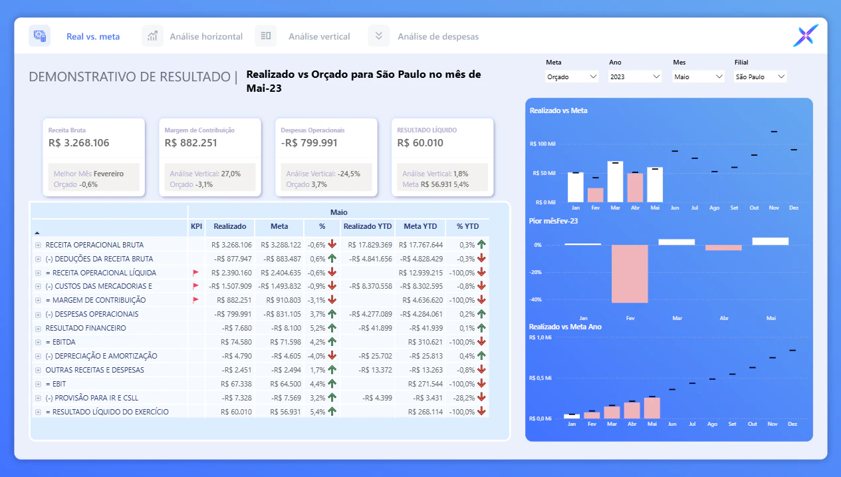
Task: Expand the Margem de Contribuição row
Action: pyautogui.click(x=39, y=300)
